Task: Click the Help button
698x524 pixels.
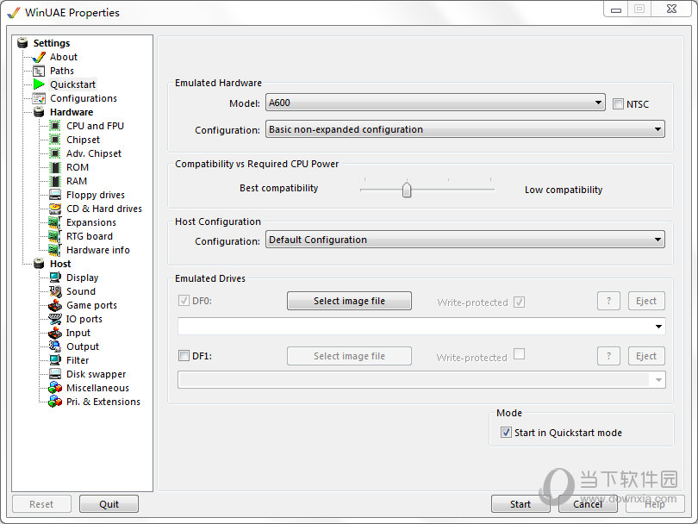Action: coord(655,504)
